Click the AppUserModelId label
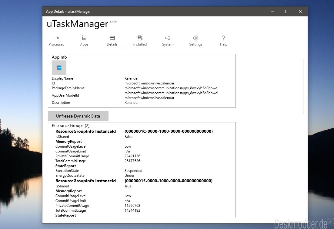Viewport: 334px width, 229px height. pyautogui.click(x=65, y=95)
